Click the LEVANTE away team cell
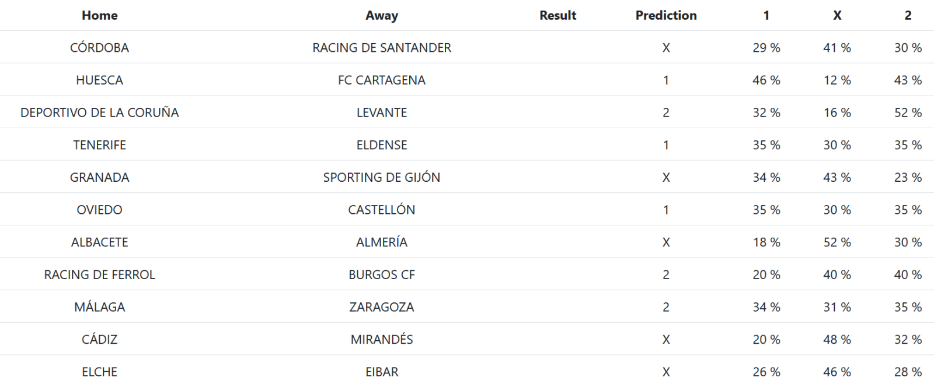 pos(382,112)
